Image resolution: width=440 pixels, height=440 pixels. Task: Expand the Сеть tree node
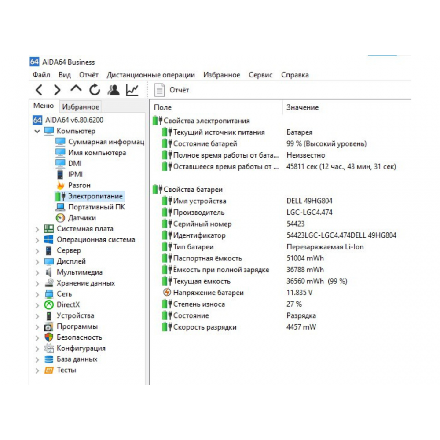point(37,294)
